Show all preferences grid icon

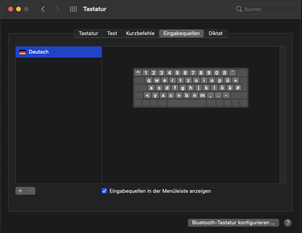[73, 9]
